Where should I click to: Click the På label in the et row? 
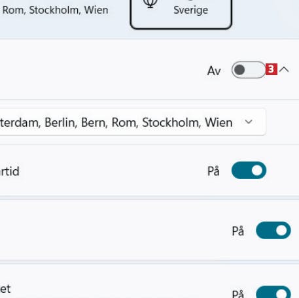pos(237,293)
